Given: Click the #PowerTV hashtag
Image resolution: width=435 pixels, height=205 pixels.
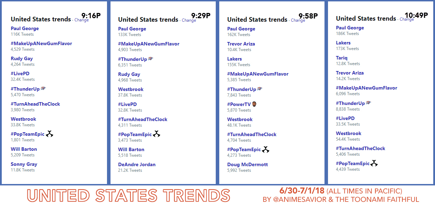Looking at the screenshot, I should pos(239,104).
